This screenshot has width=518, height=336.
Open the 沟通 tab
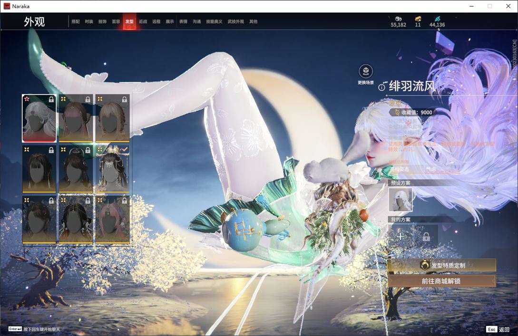click(x=197, y=21)
